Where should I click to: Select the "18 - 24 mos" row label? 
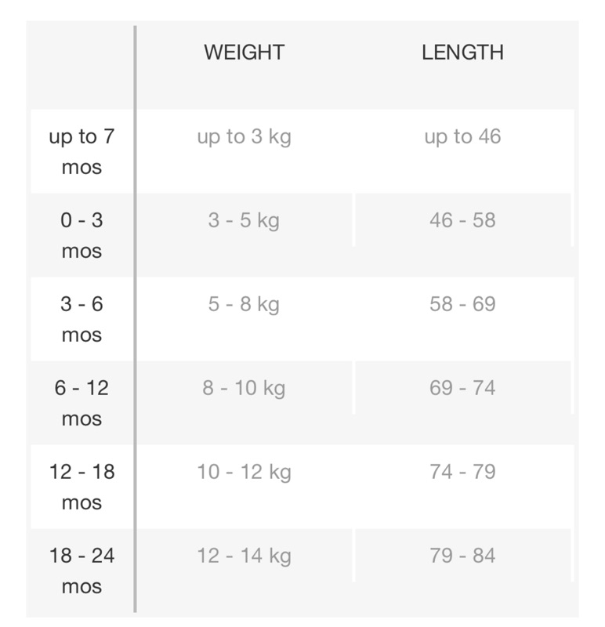coord(82,571)
